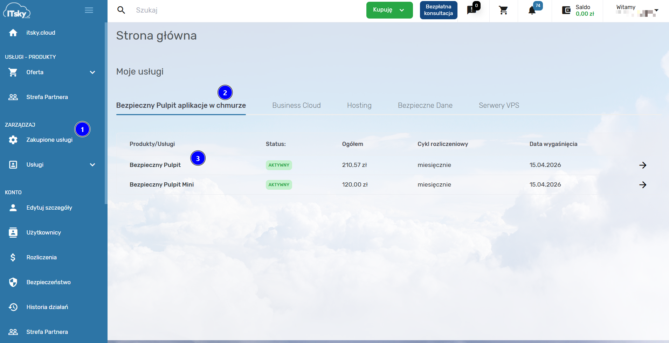This screenshot has height=343, width=669.
Task: Click the Bezpłatna konsultacja button
Action: tap(439, 10)
